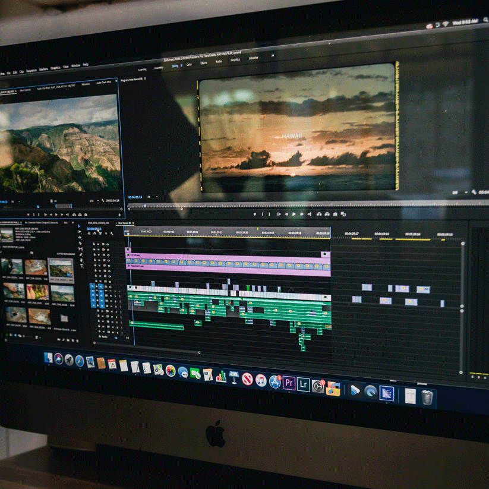This screenshot has height=489, width=489.
Task: Choose the Pen tool in the tools panel
Action: pyautogui.click(x=81, y=254)
